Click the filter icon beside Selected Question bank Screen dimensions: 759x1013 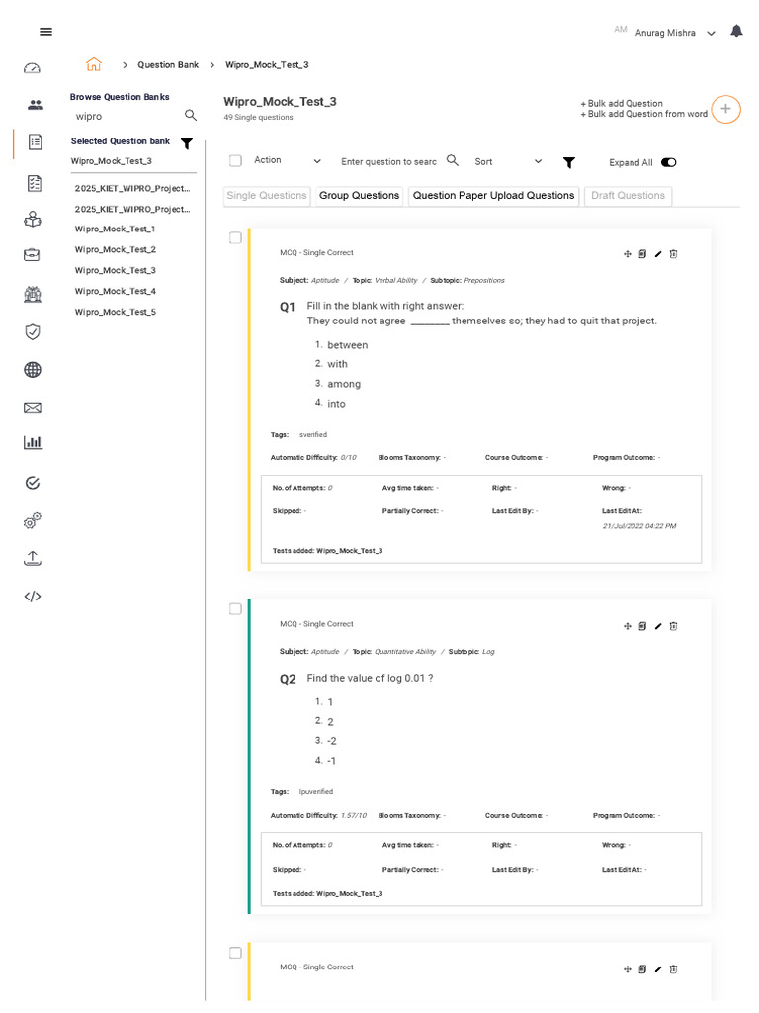[x=187, y=143]
